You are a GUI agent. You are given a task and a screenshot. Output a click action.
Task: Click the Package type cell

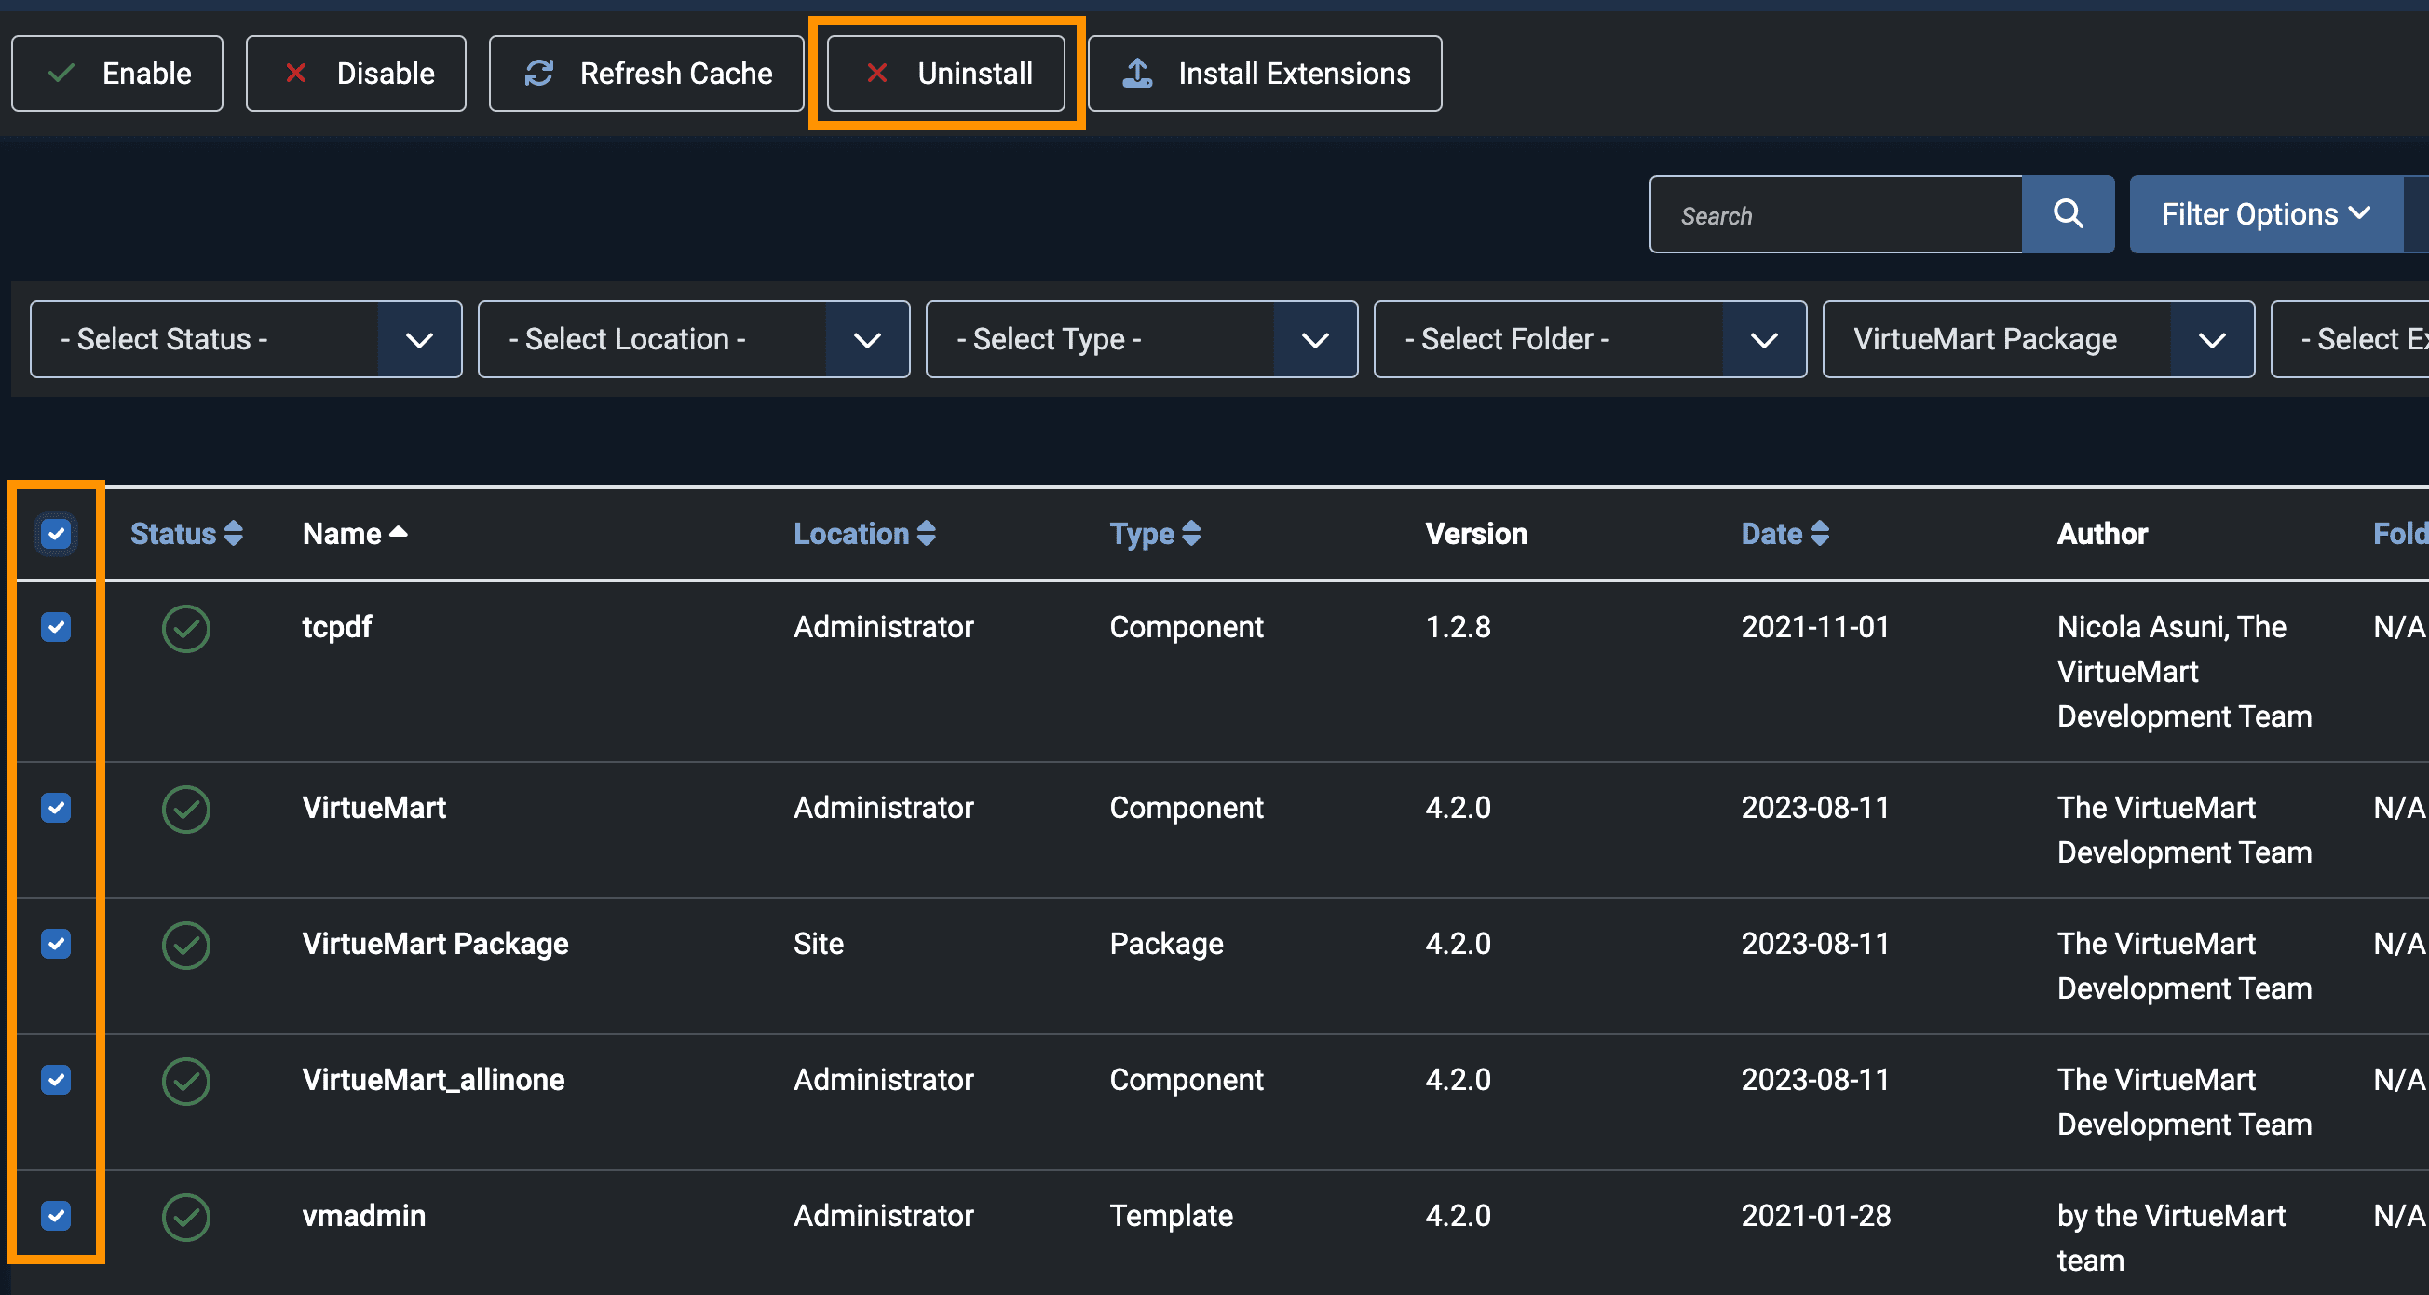click(1166, 944)
